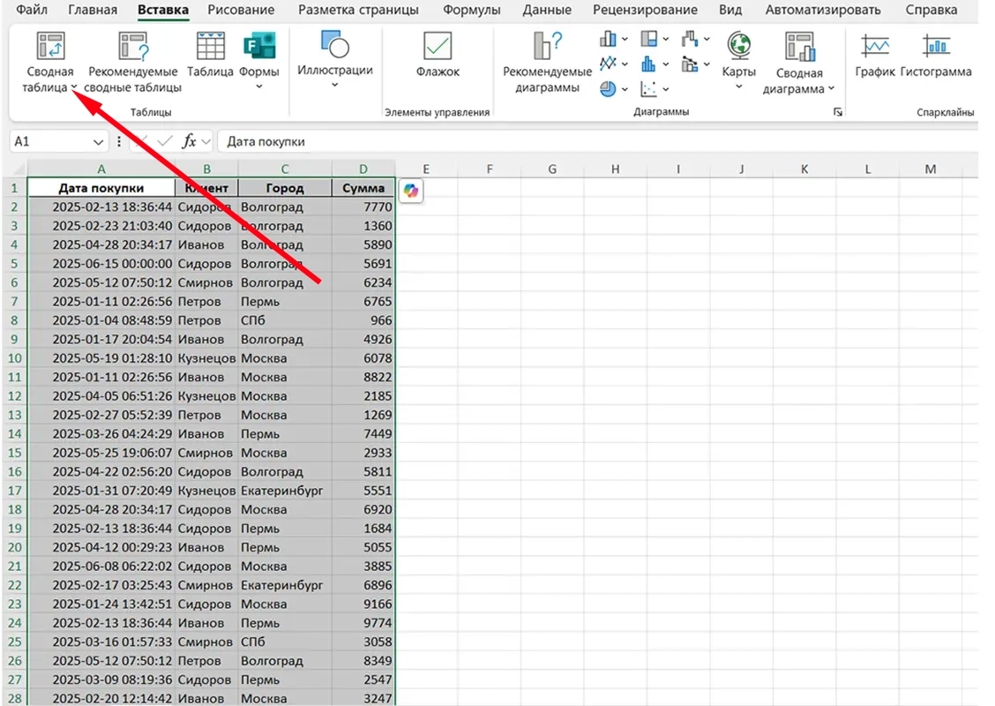Open the Разметка страницы tab
The width and height of the screenshot is (995, 706).
(358, 11)
